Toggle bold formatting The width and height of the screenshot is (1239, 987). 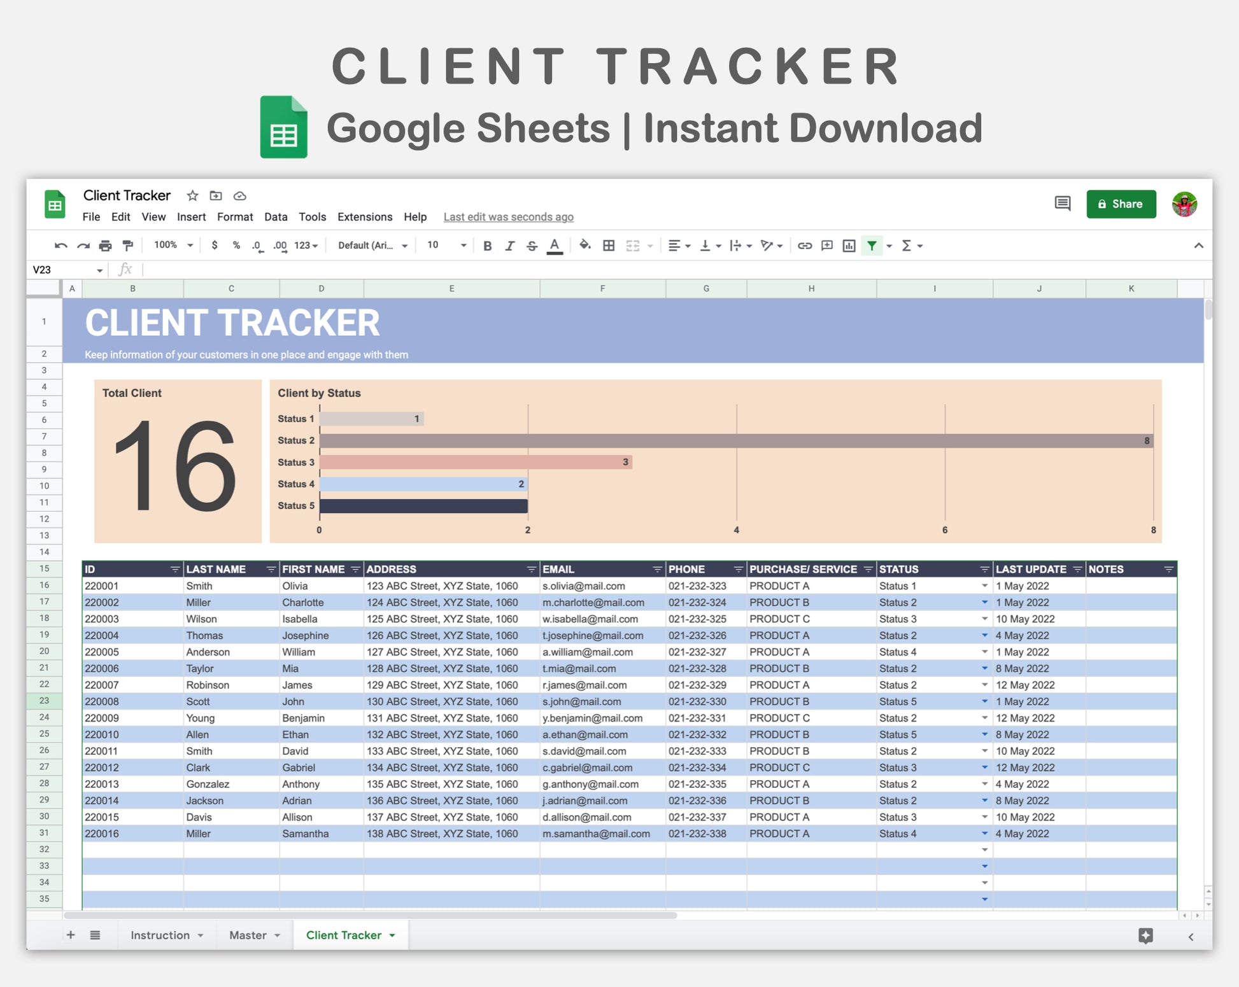coord(487,246)
